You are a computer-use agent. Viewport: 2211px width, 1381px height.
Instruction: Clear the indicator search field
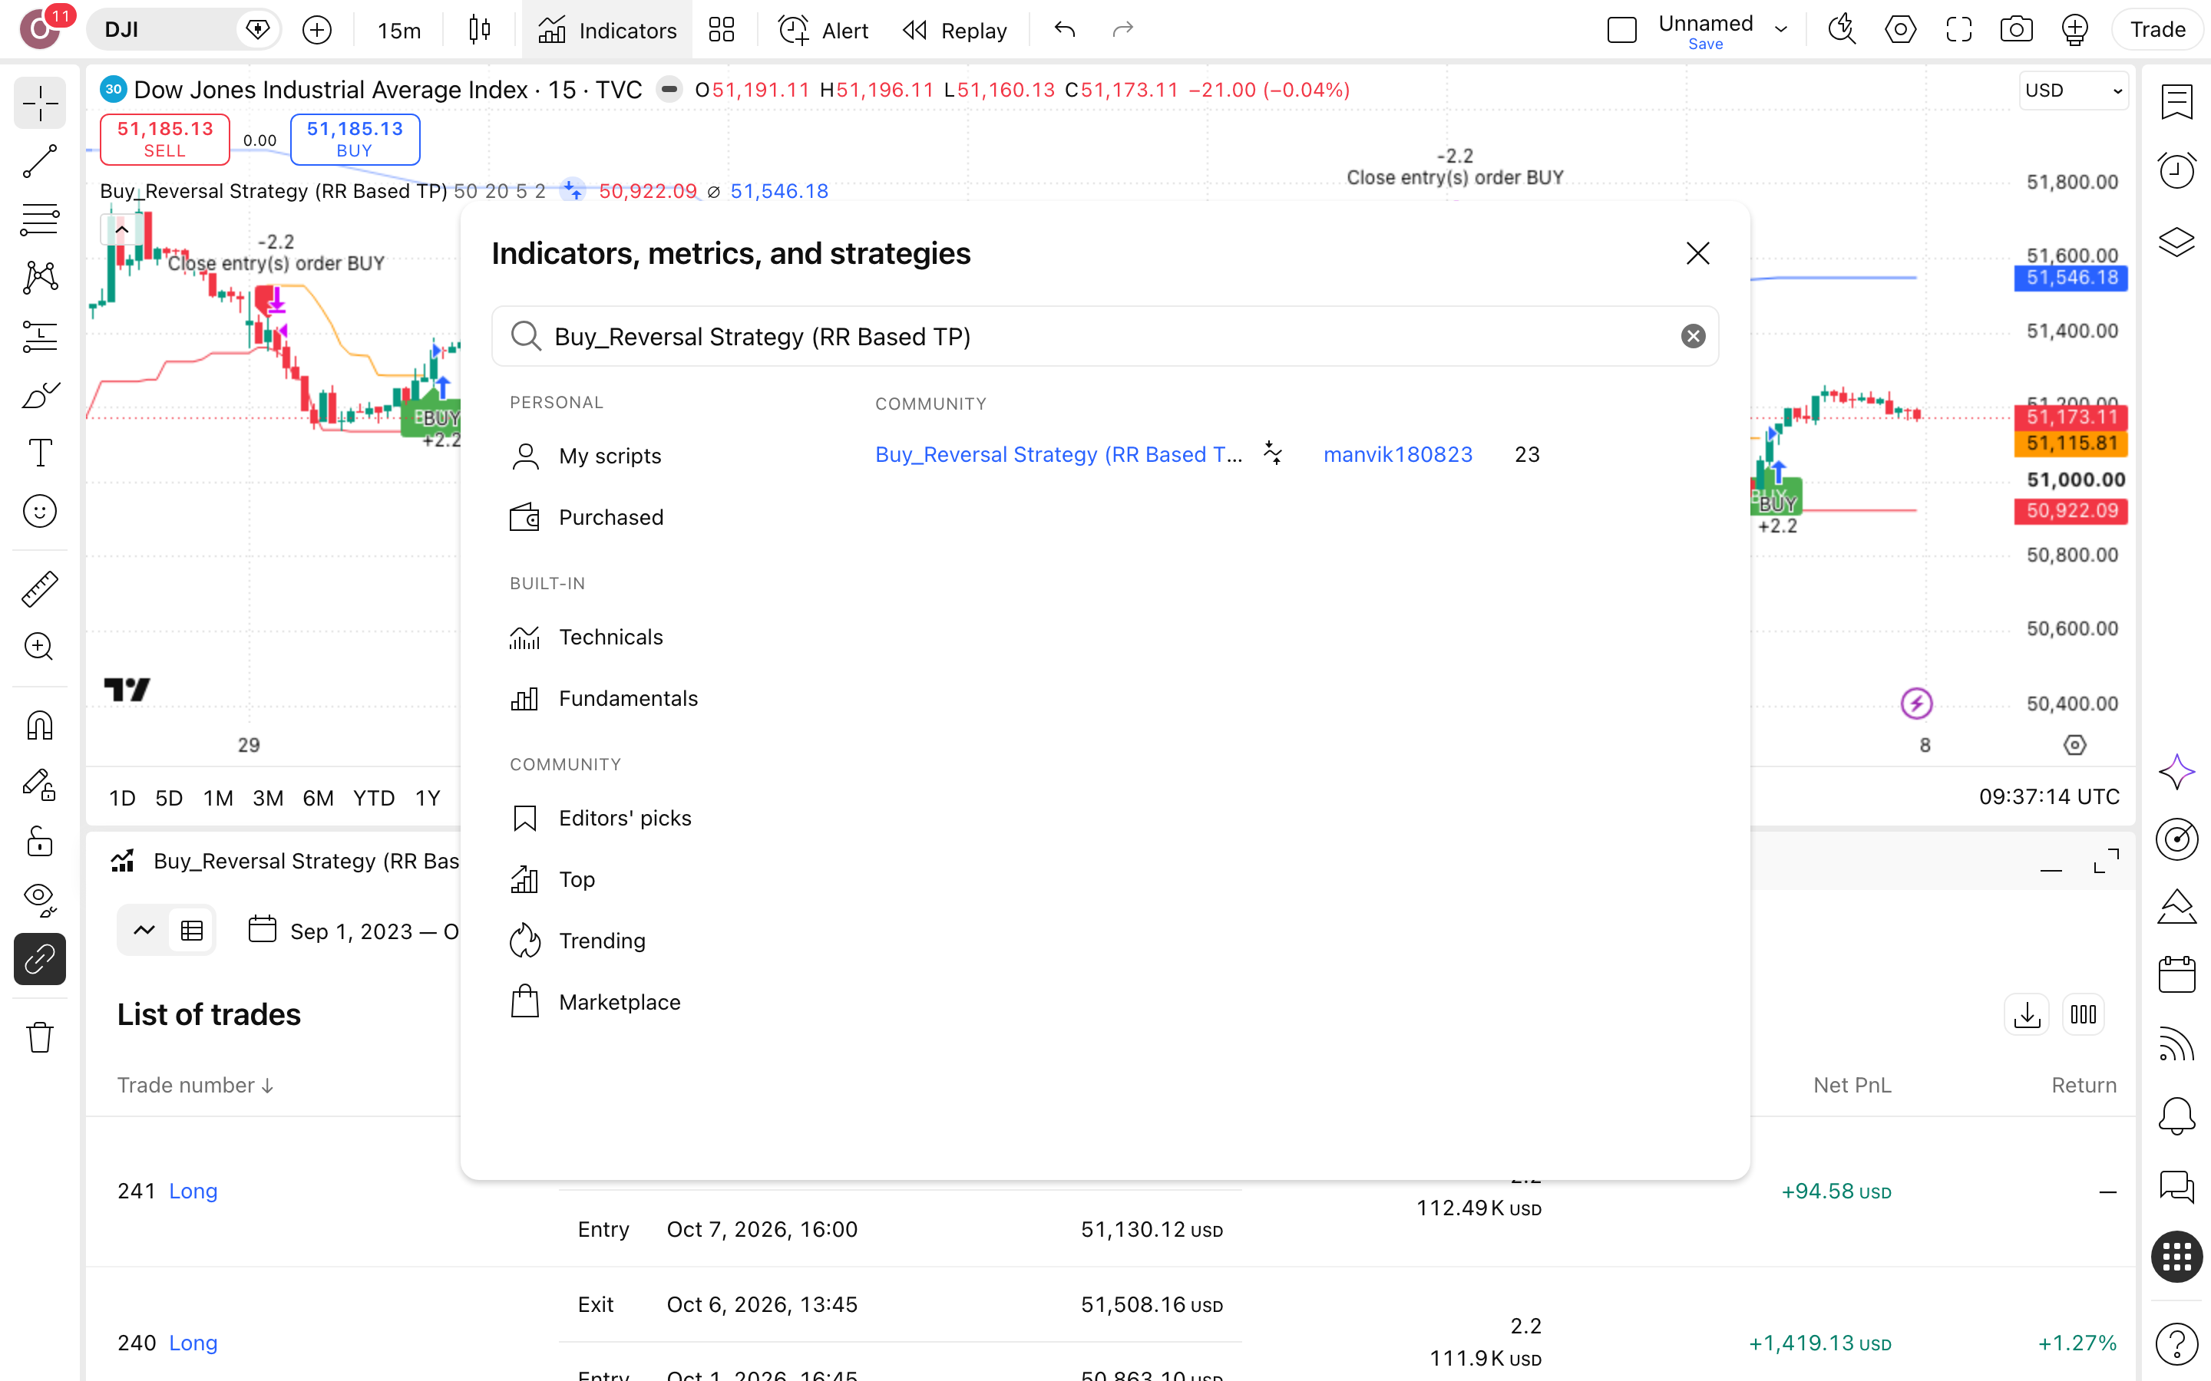click(1693, 336)
